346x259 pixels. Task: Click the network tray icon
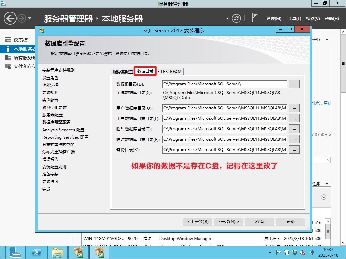tap(294, 252)
